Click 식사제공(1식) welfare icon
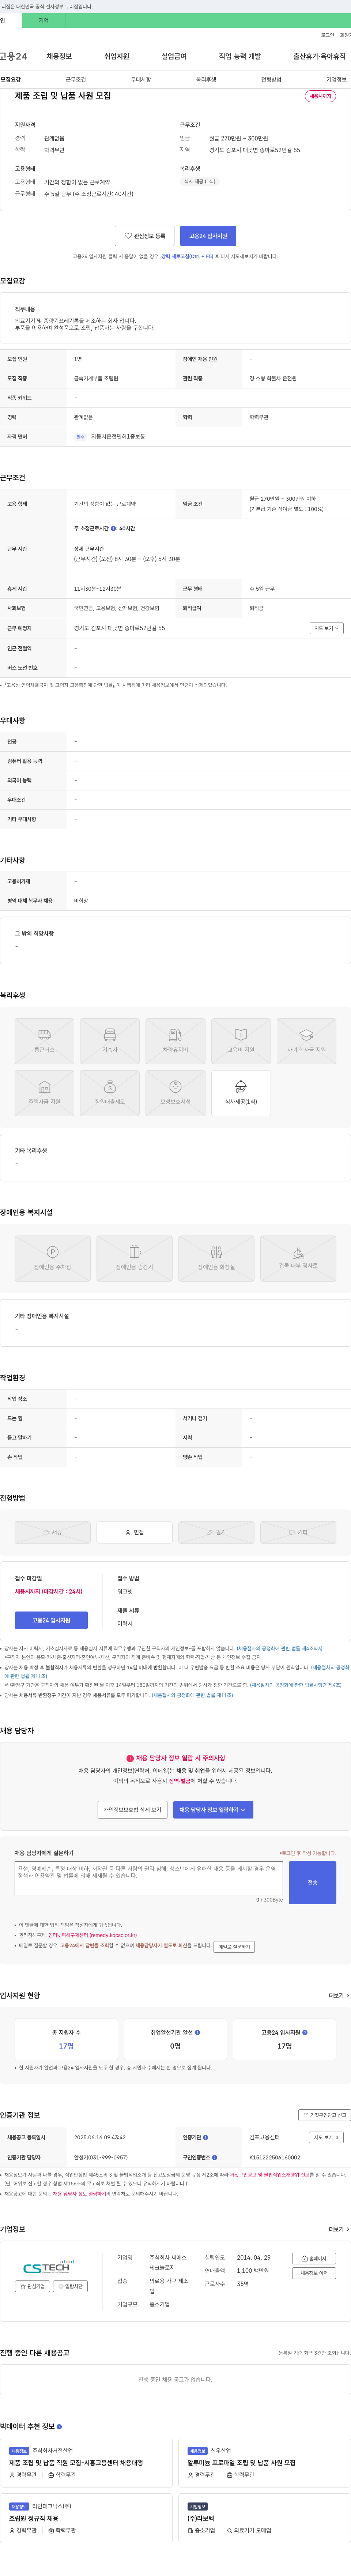This screenshot has height=2576, width=351. (241, 1093)
